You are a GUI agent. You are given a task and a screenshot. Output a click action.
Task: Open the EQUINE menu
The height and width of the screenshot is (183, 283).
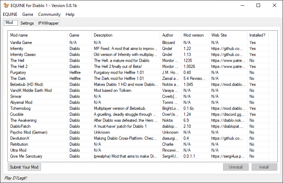(10, 14)
